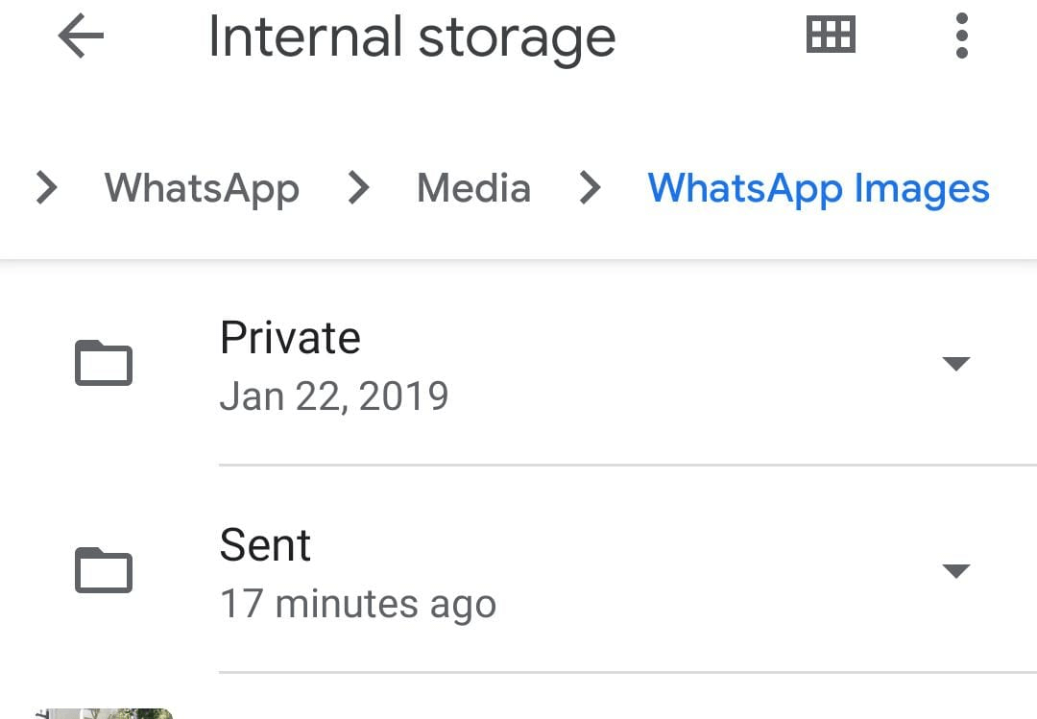Open the Sent folder
Screen dimensions: 1037x719
coord(265,544)
